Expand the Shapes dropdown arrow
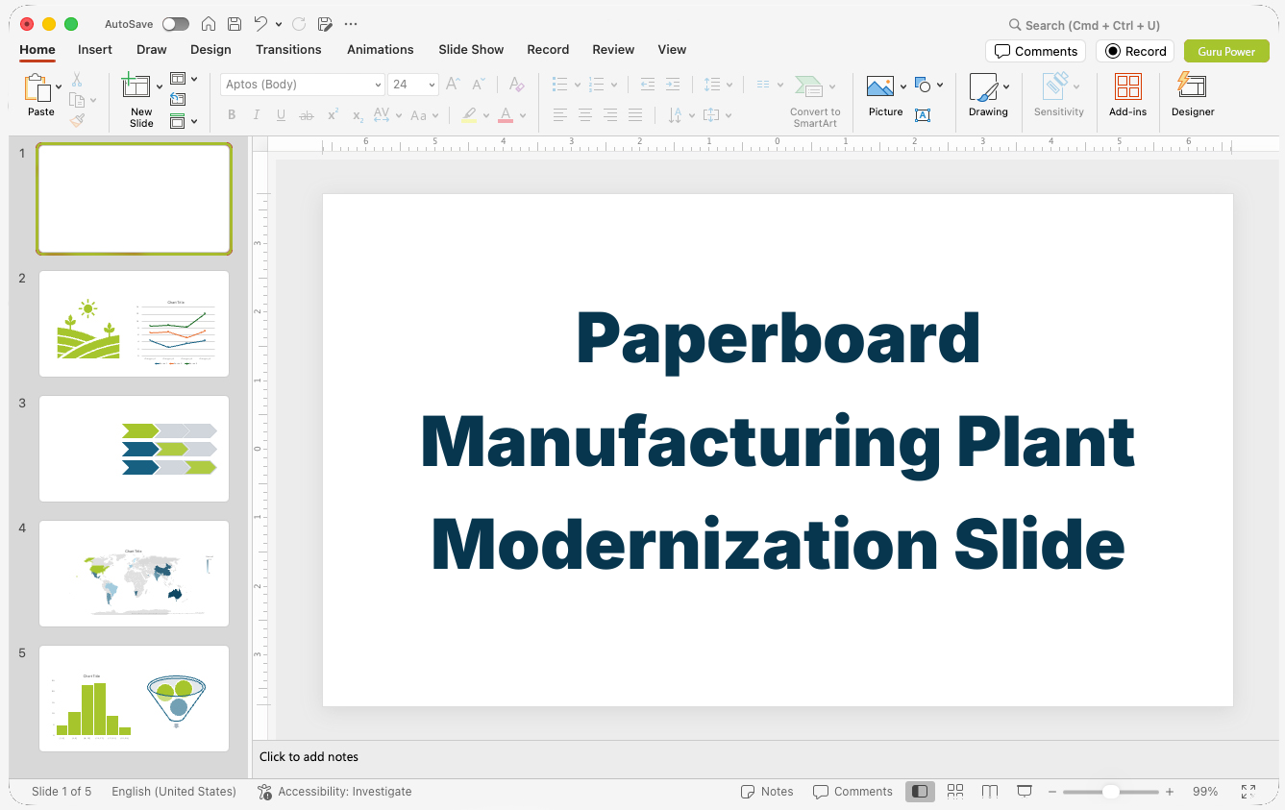The width and height of the screenshot is (1285, 810). pos(940,86)
